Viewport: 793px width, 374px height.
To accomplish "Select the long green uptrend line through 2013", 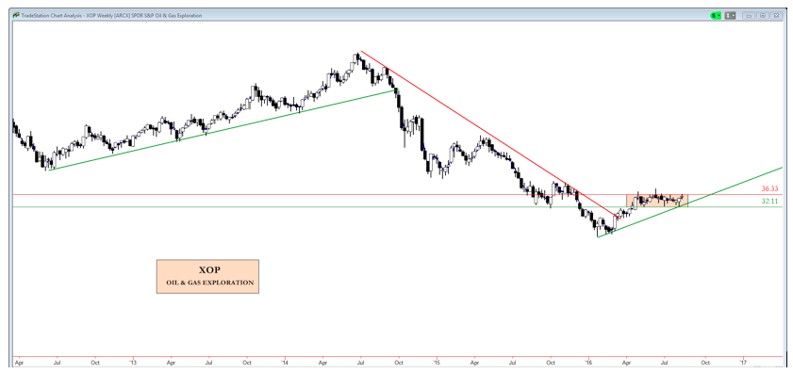I will [x=223, y=130].
